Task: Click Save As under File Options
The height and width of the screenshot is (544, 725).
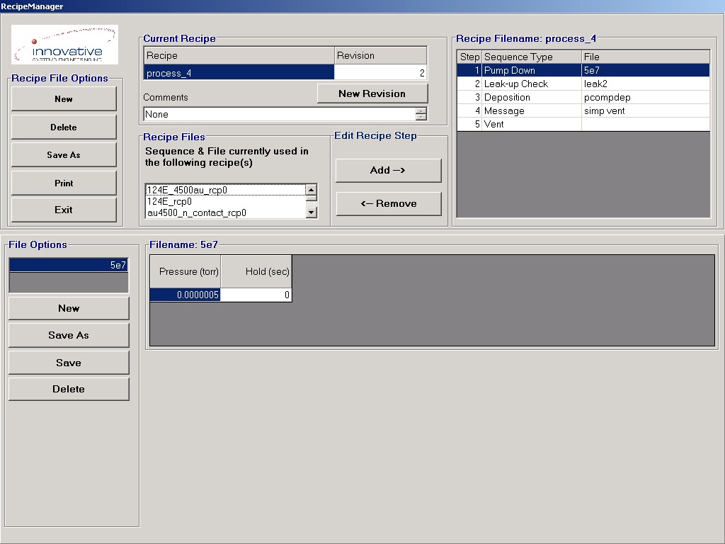Action: coord(68,334)
